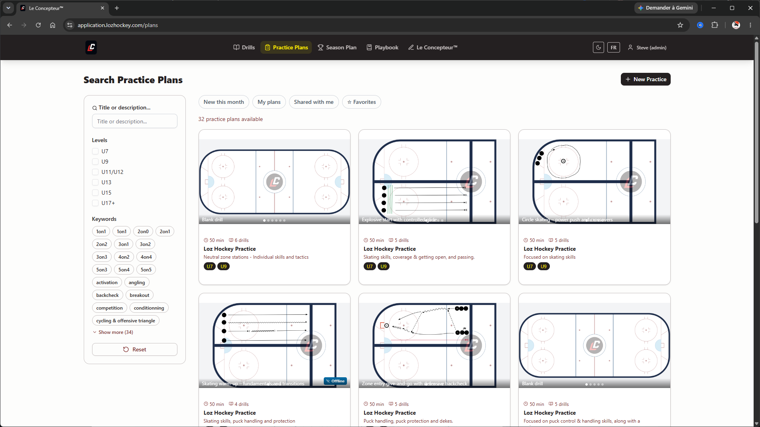Open Le Concepteur™ from the navigation
The height and width of the screenshot is (427, 760).
tap(433, 47)
